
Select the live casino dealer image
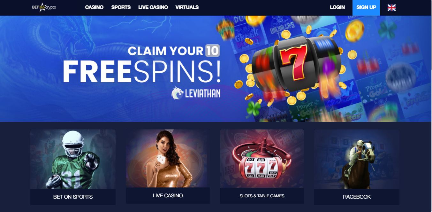pyautogui.click(x=168, y=158)
